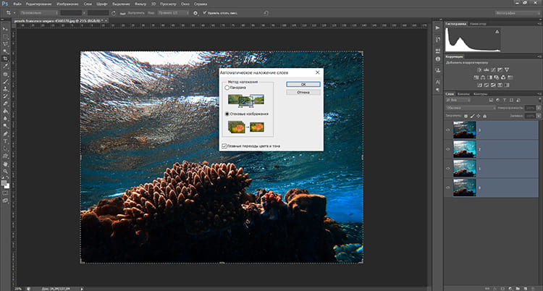The image size is (543, 291).
Task: Open the crop ratio preset dropdown
Action: 38,13
